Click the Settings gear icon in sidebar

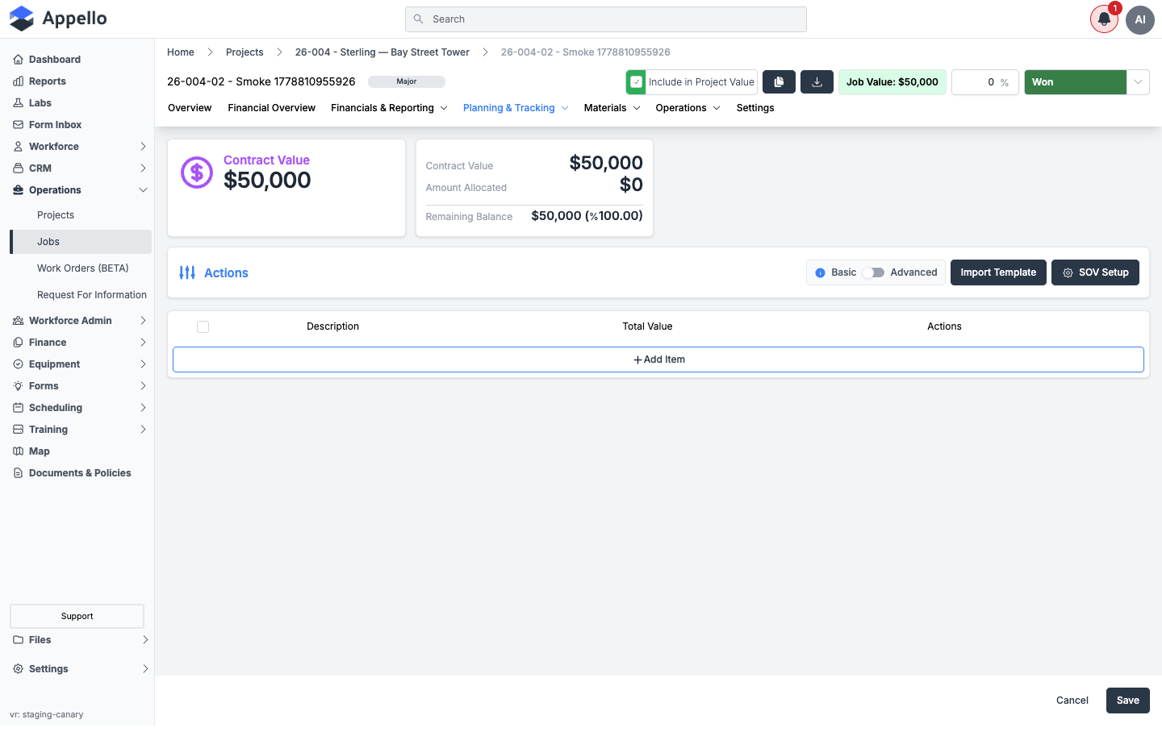[x=18, y=669]
